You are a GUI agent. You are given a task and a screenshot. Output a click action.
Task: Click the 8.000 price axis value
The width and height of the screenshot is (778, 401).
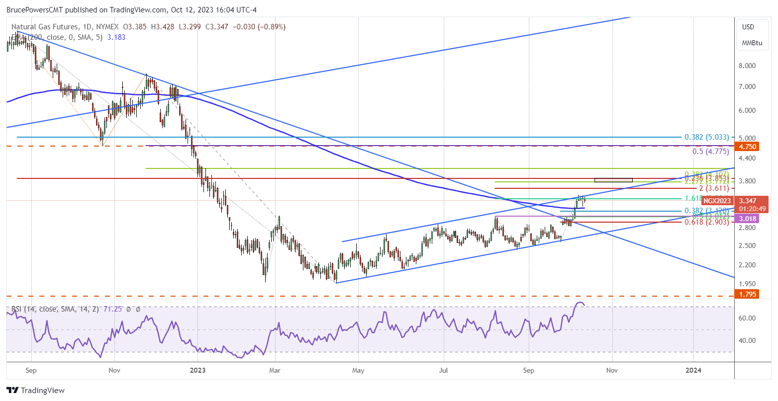pyautogui.click(x=748, y=66)
